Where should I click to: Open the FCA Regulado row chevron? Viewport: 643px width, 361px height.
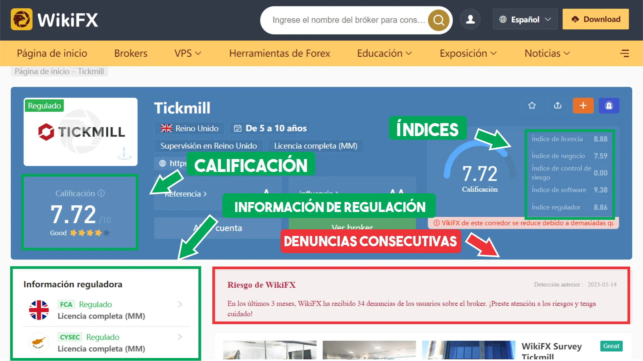tap(180, 304)
